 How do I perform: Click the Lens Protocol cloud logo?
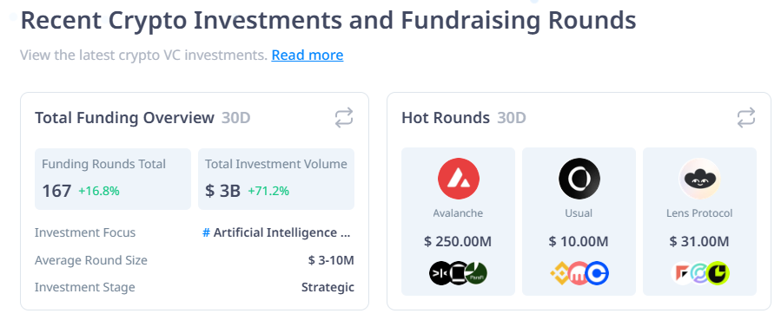[699, 179]
